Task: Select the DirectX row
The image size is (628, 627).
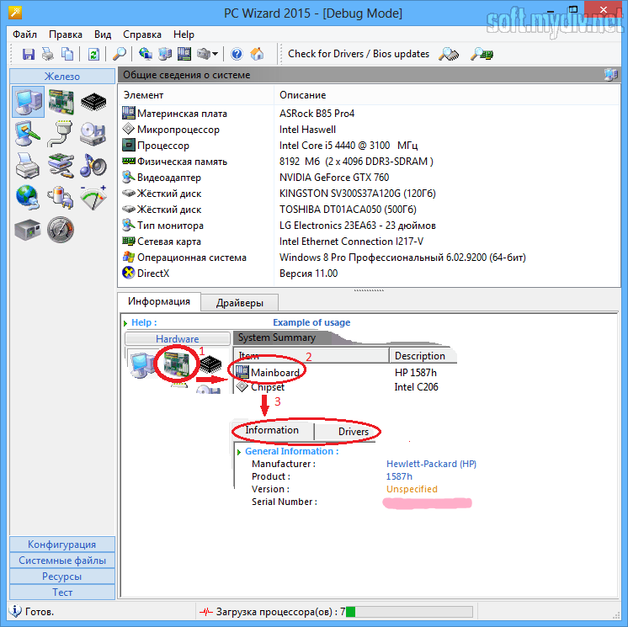Action: [x=370, y=274]
